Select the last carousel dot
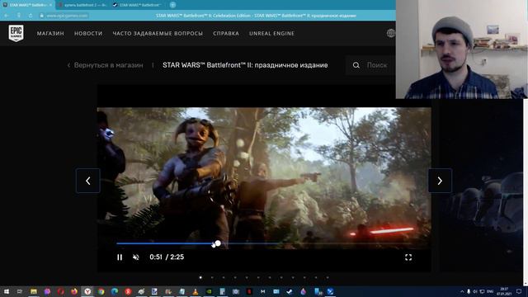Viewport: 528px width, 297px height. [328, 277]
